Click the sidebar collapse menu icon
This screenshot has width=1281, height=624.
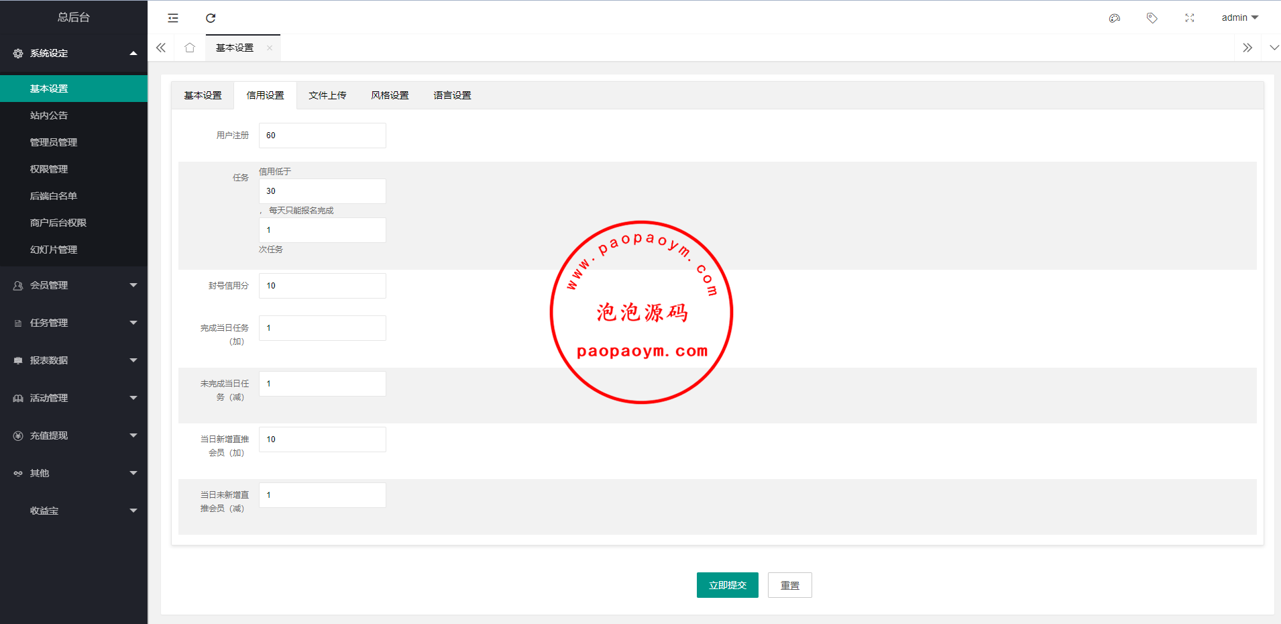[x=173, y=18]
